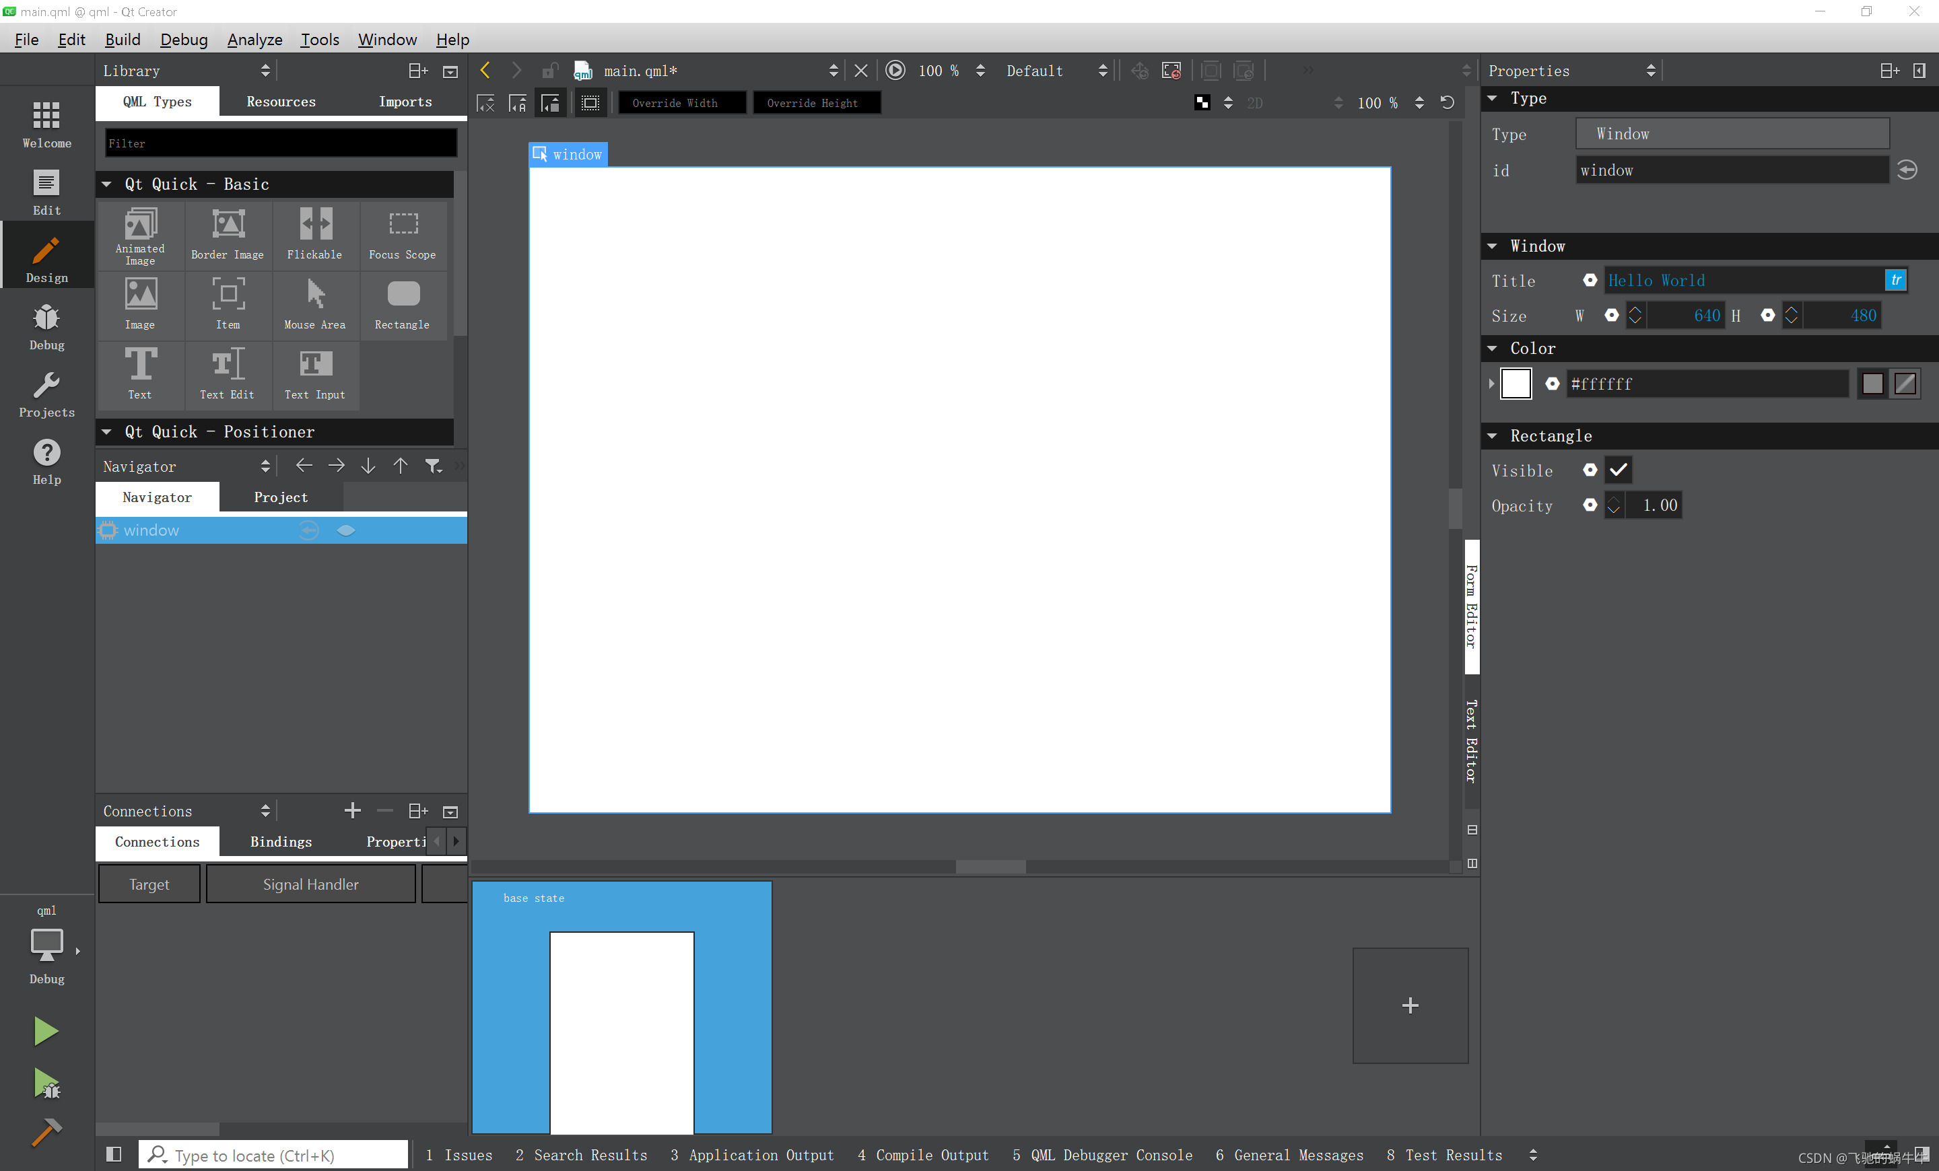Click the Override Width button

683,101
